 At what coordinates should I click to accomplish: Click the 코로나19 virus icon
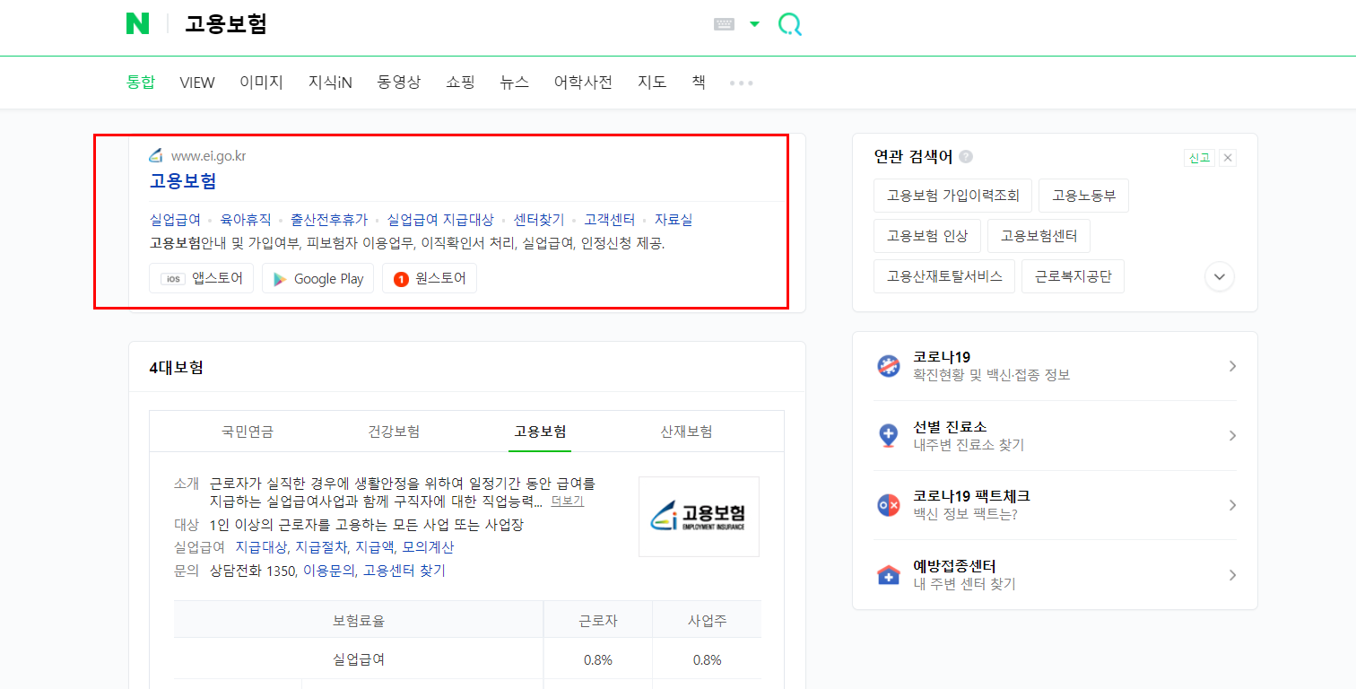888,366
